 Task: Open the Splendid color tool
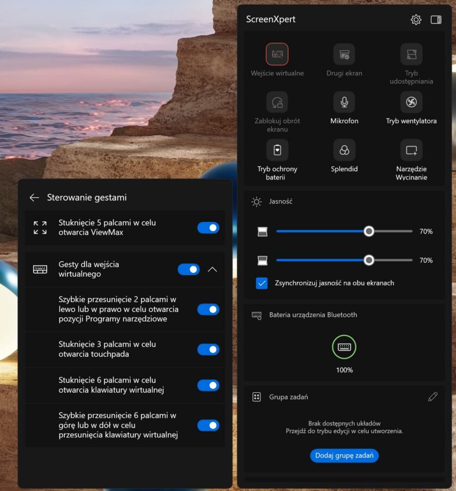(344, 150)
